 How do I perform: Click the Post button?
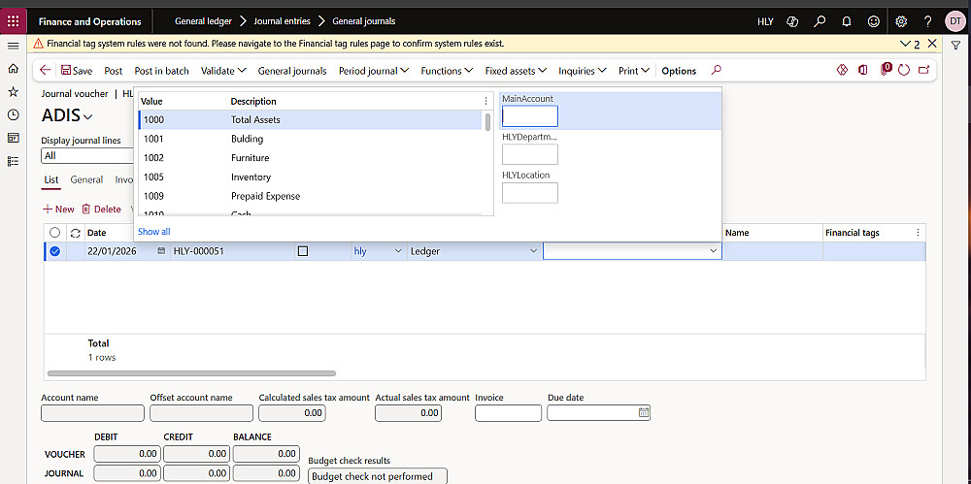tap(114, 71)
